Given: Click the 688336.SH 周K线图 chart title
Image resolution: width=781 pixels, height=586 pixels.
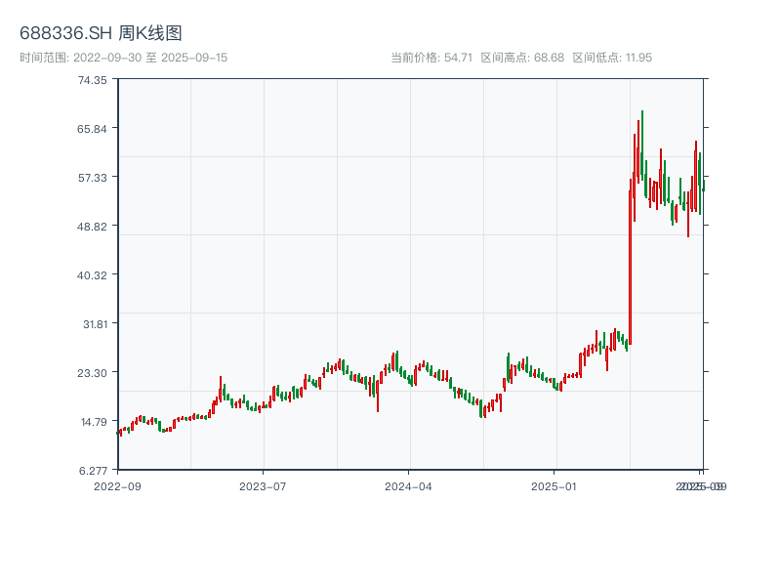Looking at the screenshot, I should coord(101,33).
